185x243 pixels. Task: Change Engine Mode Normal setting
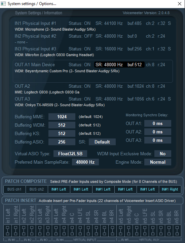coord(158,162)
